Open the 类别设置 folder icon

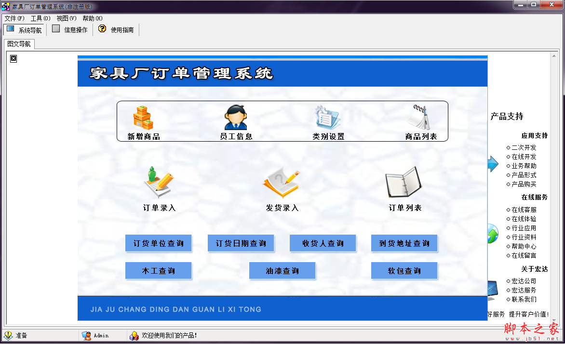pyautogui.click(x=327, y=118)
